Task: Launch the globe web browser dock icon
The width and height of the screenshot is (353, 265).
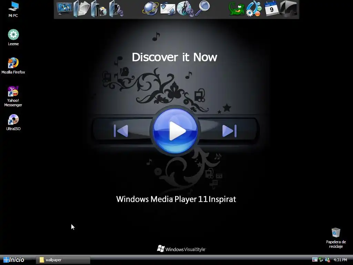Action: tap(150, 9)
